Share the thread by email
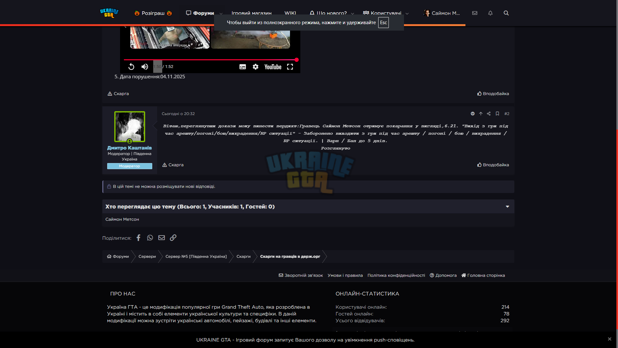This screenshot has width=618, height=348. tap(162, 238)
